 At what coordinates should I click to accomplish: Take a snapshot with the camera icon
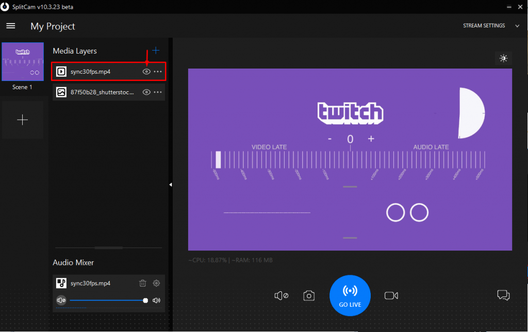click(309, 295)
